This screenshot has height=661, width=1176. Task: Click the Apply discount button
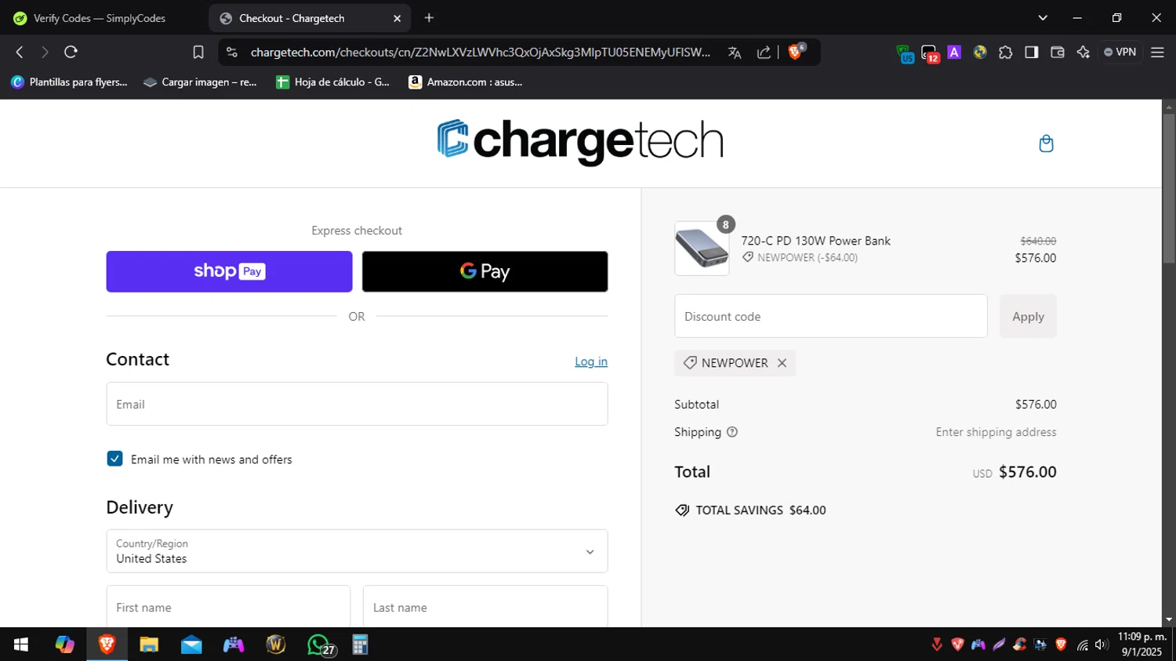click(1028, 316)
